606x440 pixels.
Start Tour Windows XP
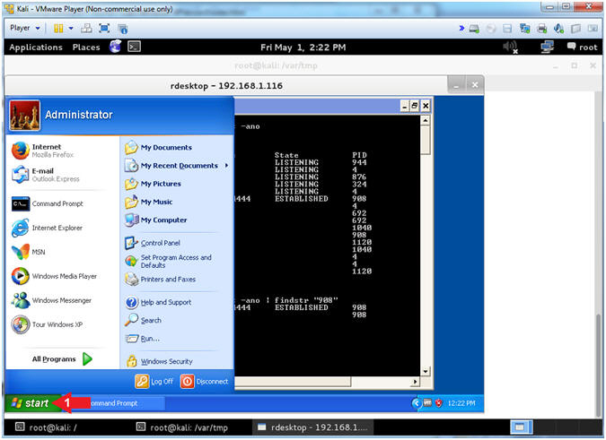[x=47, y=324]
